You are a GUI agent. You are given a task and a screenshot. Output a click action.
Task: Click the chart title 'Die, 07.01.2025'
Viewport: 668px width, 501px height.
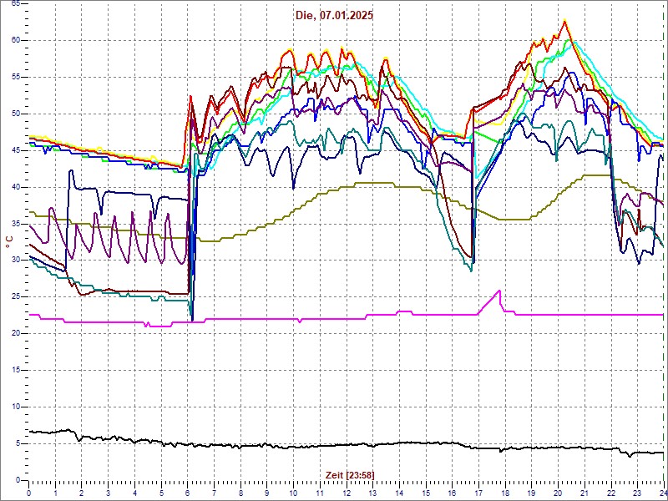(335, 16)
